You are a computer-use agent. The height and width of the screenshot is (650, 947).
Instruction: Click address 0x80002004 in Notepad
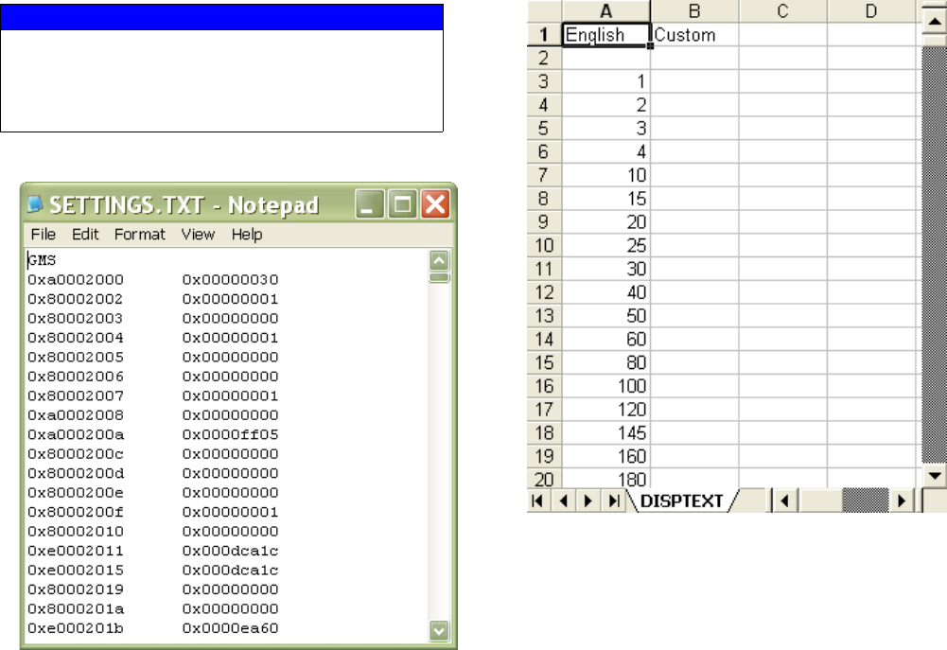pyautogui.click(x=76, y=338)
